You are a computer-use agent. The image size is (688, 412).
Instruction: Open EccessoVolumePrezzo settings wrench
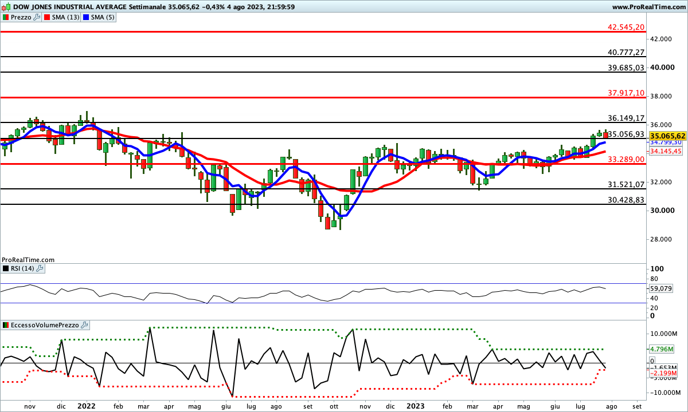coord(84,325)
